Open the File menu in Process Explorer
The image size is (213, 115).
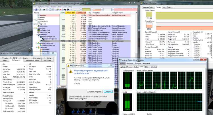35,7
